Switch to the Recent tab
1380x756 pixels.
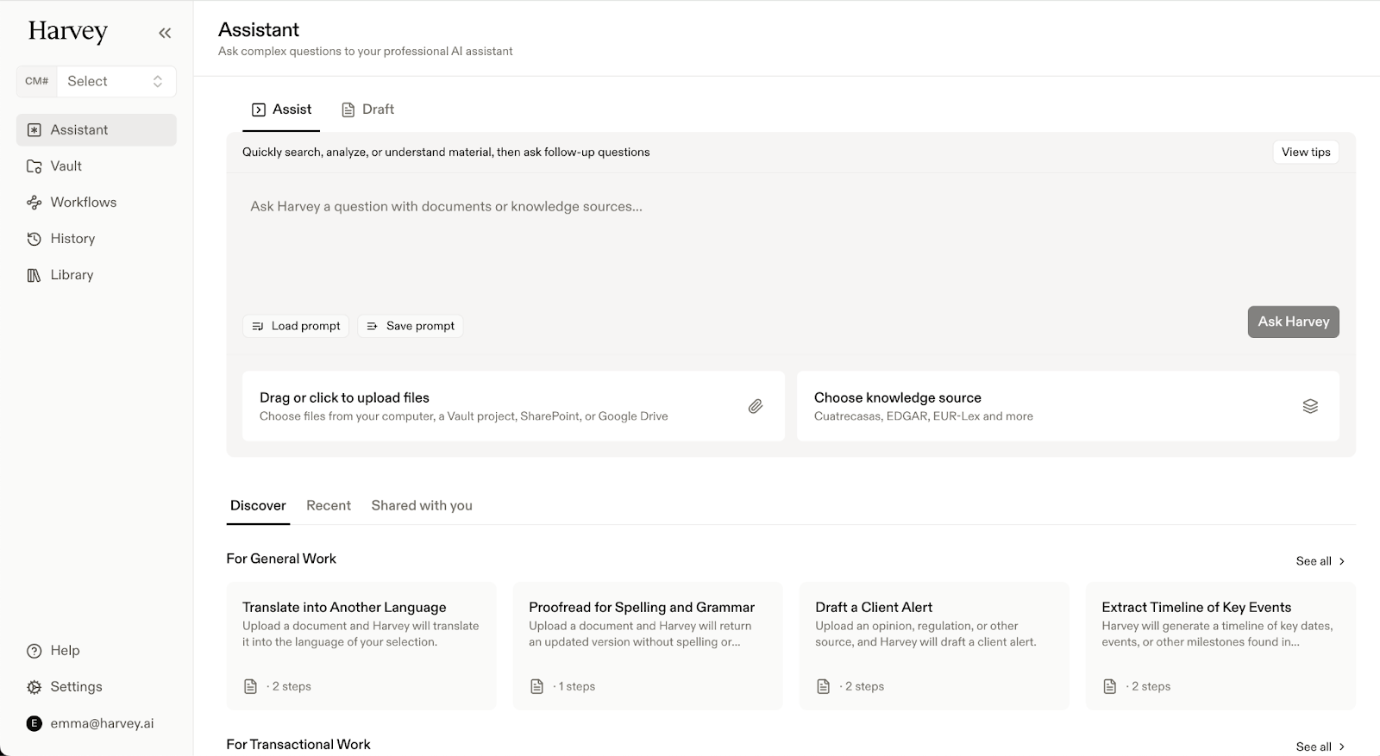(329, 506)
